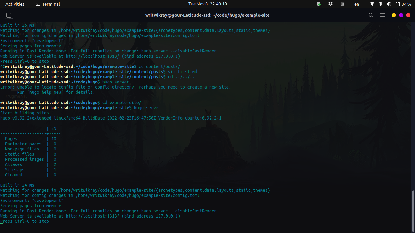Screen dimensions: 415x233
Task: Open Dropbox from the system tray
Action: tap(331, 4)
